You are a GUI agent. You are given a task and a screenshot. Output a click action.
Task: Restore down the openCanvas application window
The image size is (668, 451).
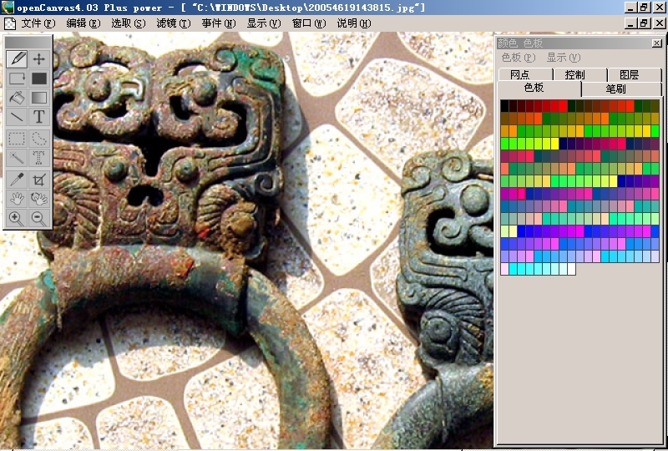click(x=643, y=8)
